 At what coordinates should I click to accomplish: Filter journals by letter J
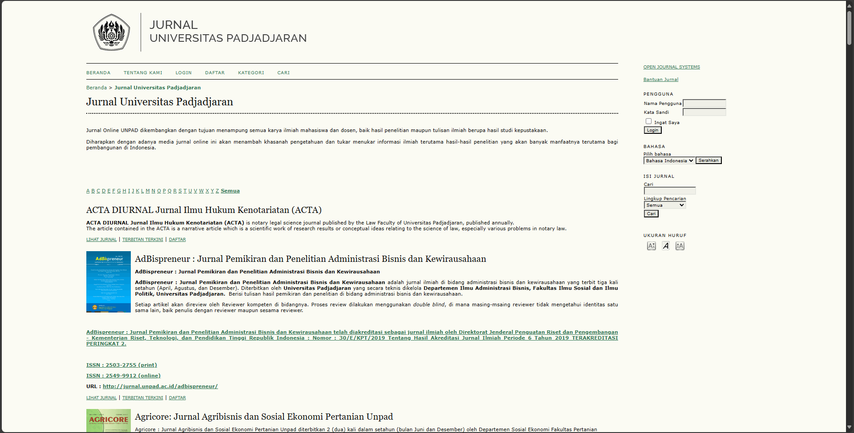click(133, 191)
